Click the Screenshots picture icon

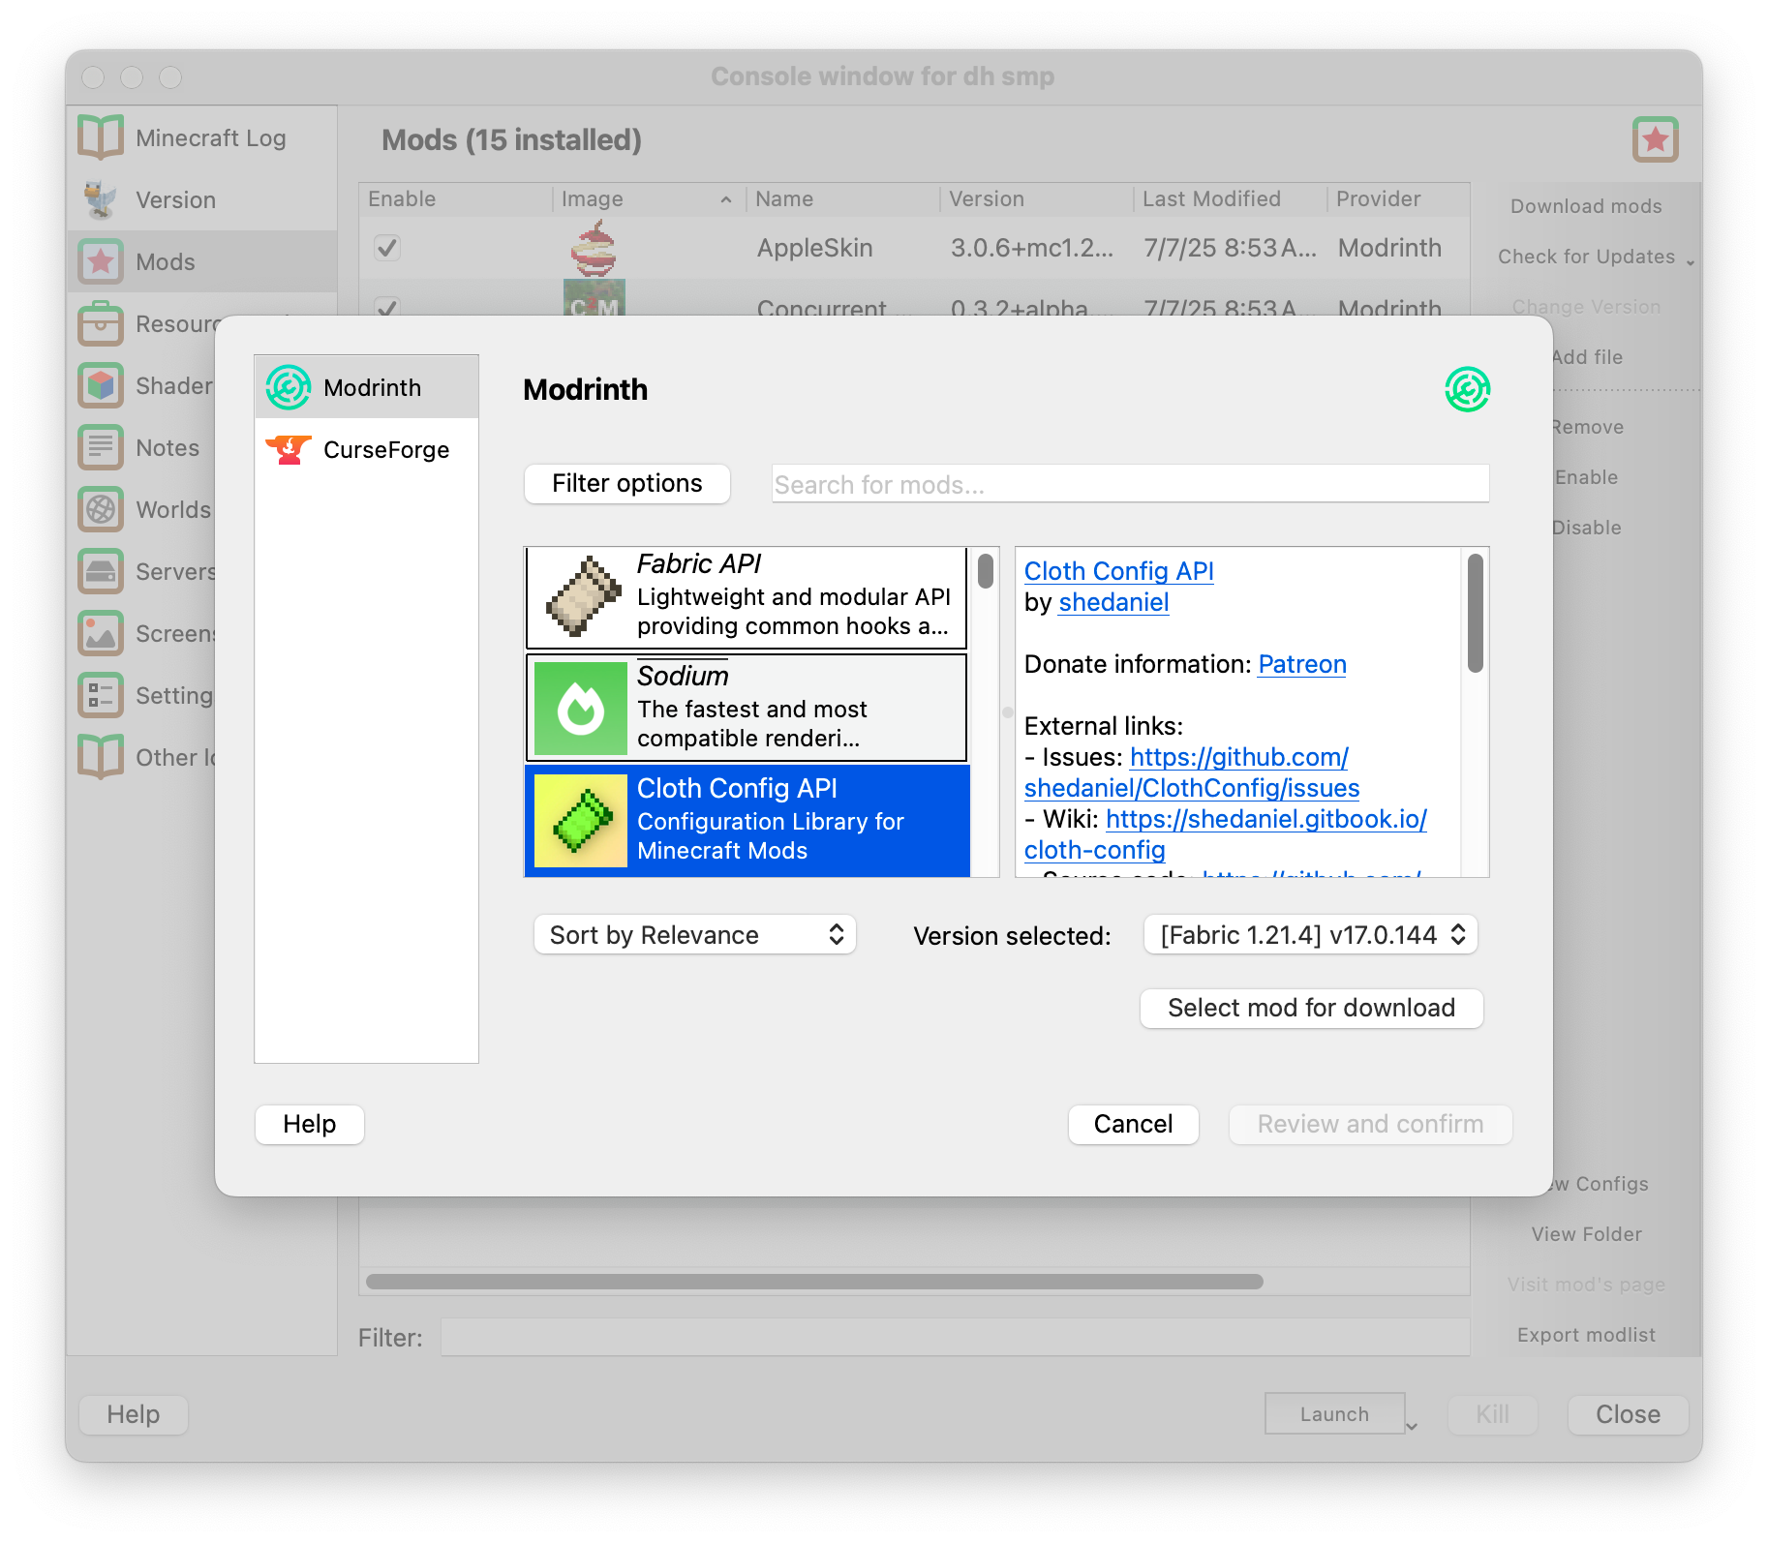pyautogui.click(x=101, y=633)
